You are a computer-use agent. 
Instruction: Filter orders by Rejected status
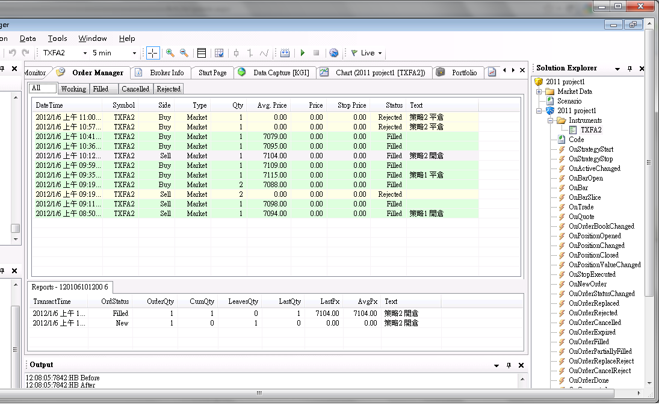[169, 88]
